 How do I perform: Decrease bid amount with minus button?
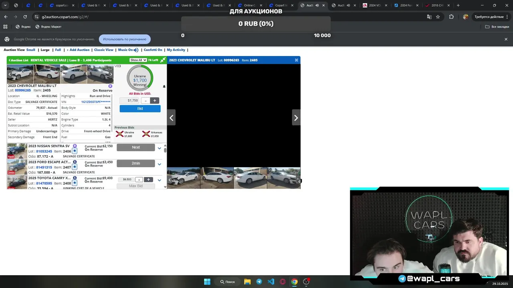click(x=145, y=100)
